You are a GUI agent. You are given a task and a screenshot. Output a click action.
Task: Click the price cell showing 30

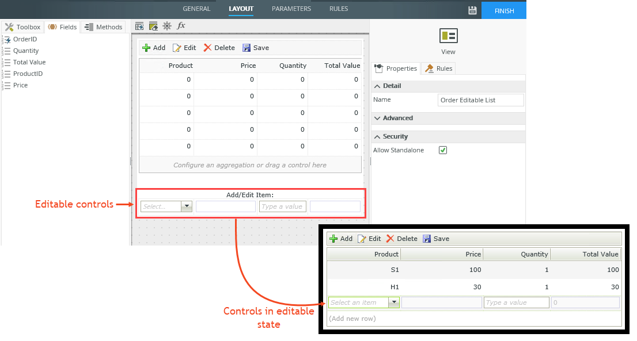(477, 287)
